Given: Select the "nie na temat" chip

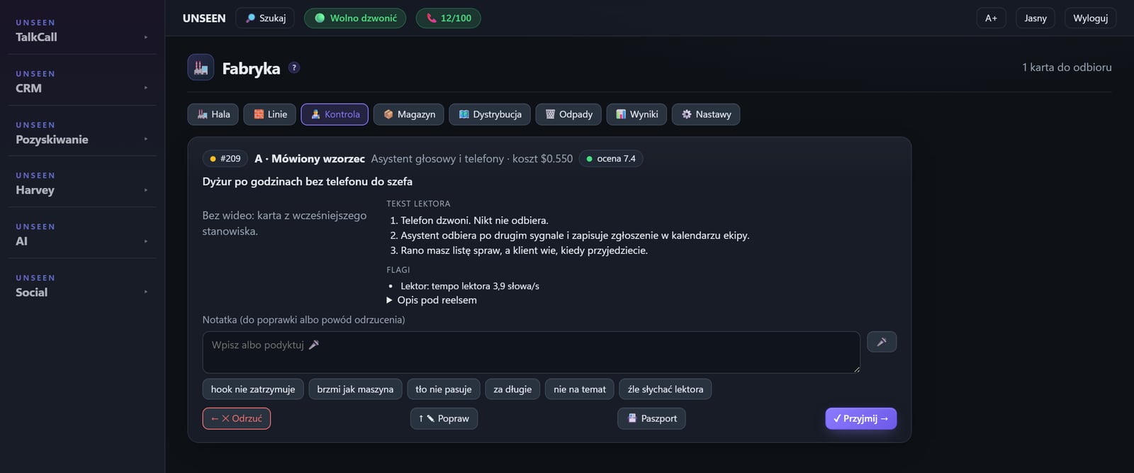Looking at the screenshot, I should 580,389.
